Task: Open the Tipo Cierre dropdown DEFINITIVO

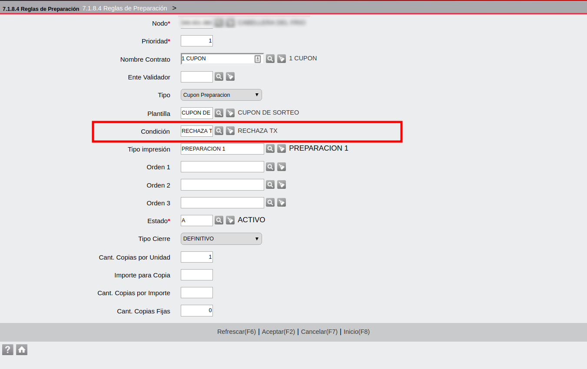Action: (x=221, y=239)
